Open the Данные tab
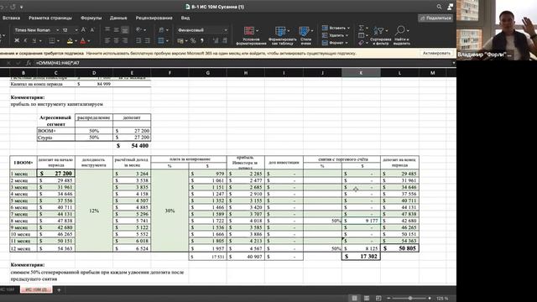The width and height of the screenshot is (537, 302). (118, 18)
